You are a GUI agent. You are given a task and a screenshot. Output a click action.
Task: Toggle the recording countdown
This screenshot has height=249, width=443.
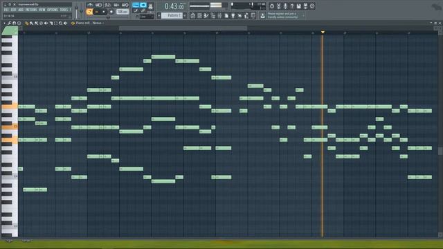point(107,5)
